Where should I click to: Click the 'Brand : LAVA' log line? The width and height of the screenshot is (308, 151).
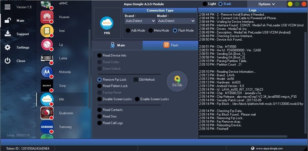(x=217, y=75)
